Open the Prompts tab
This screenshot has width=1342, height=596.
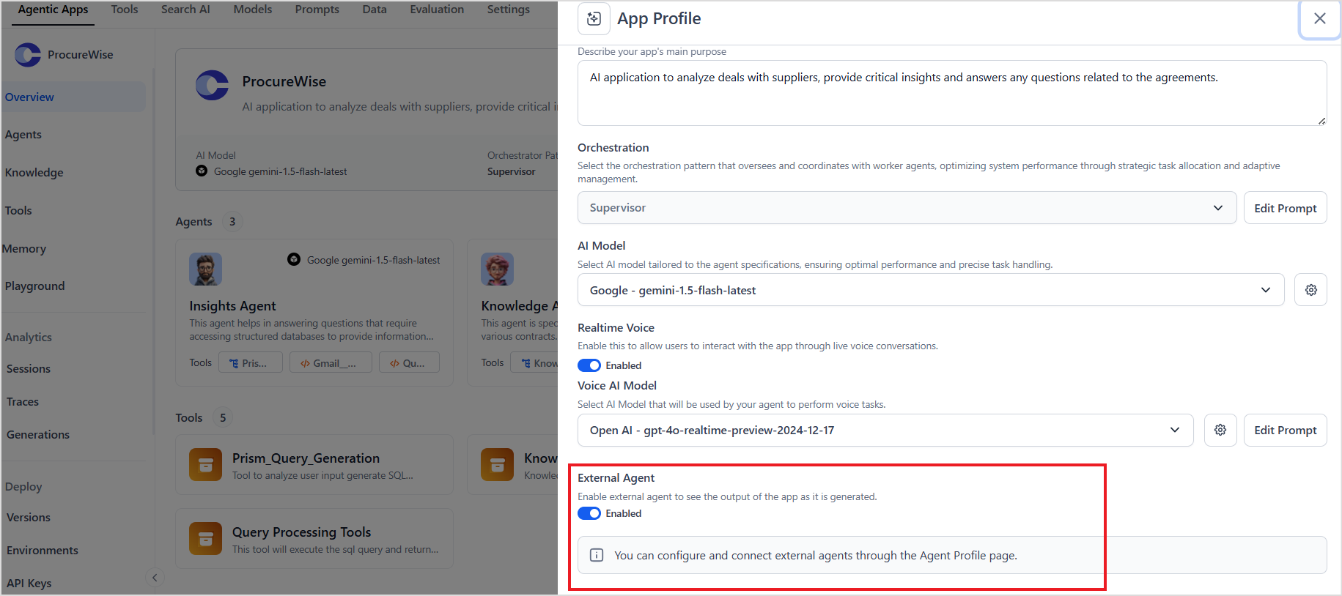tap(317, 10)
